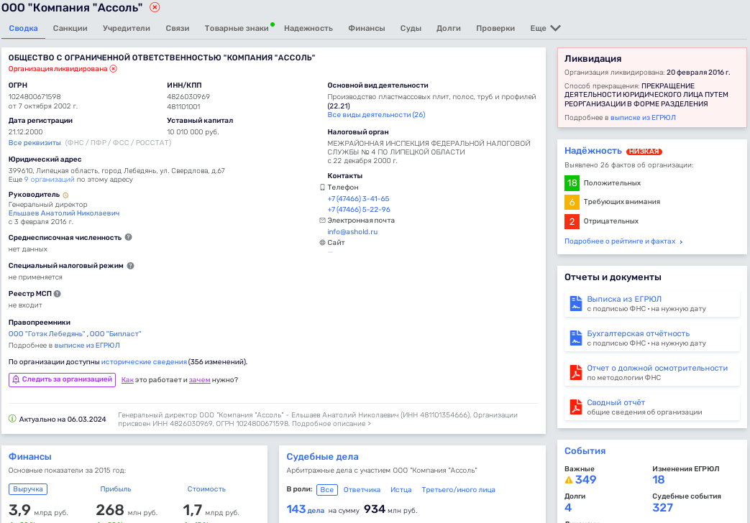
Task: Expand the Еще menu chevron
Action: [x=555, y=28]
